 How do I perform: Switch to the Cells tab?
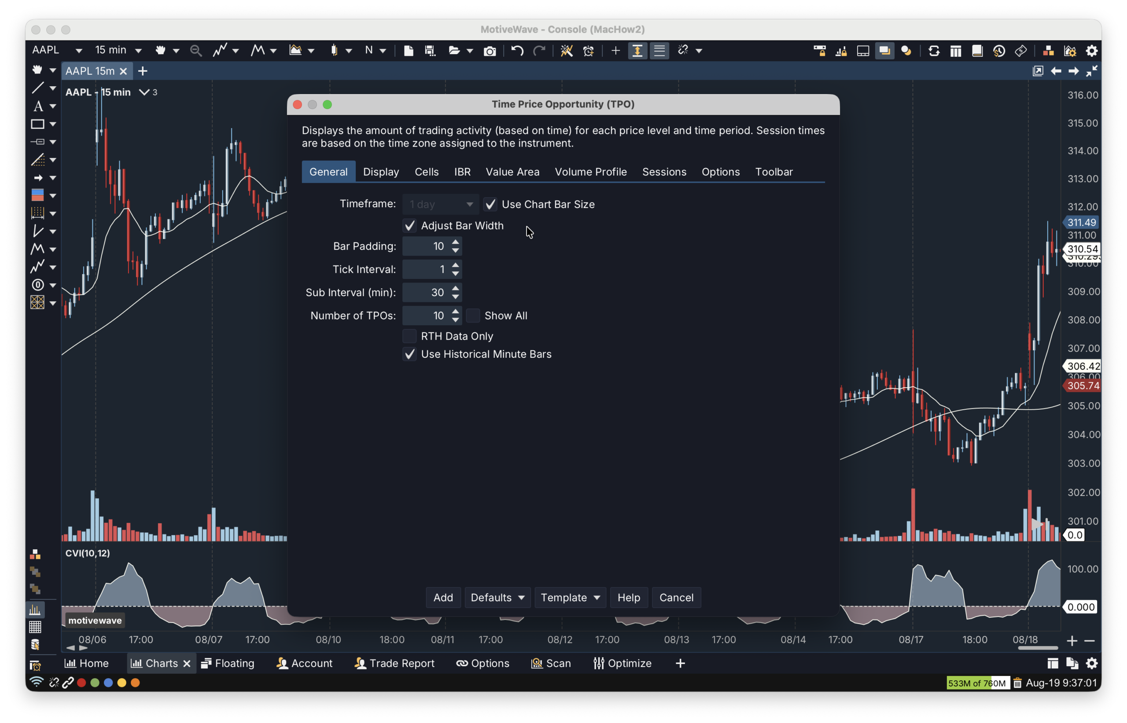[427, 172]
